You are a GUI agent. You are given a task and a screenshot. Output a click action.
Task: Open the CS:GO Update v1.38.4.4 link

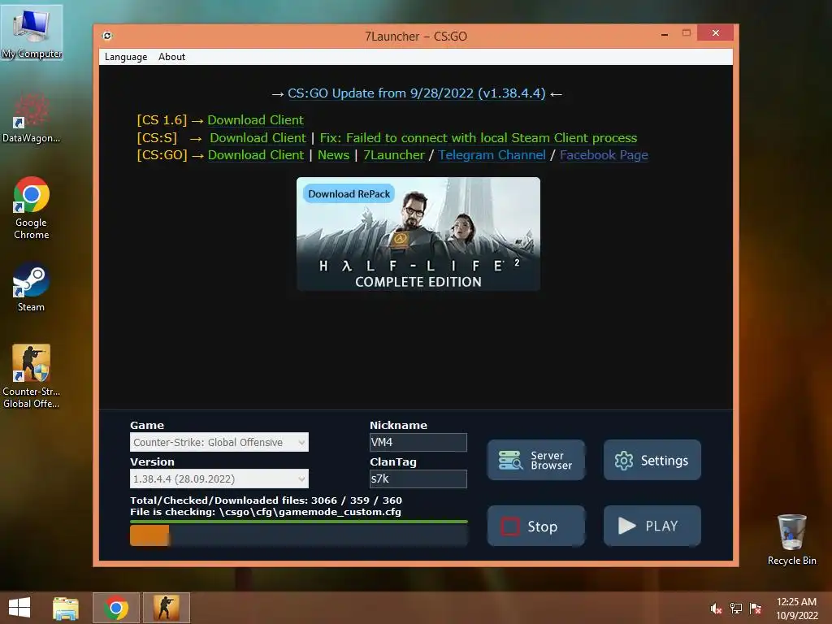pos(417,93)
